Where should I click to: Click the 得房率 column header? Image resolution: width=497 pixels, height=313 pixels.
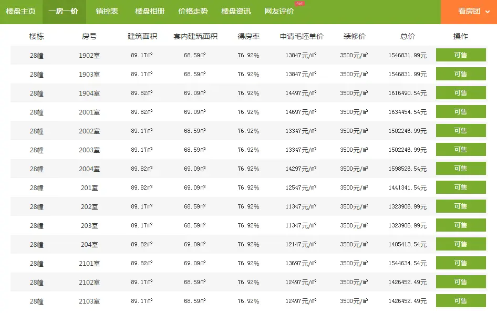coord(248,36)
